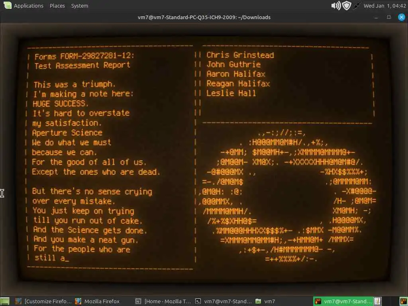Click 'Test Assessment Report' line
This screenshot has width=408, height=306.
click(82, 65)
